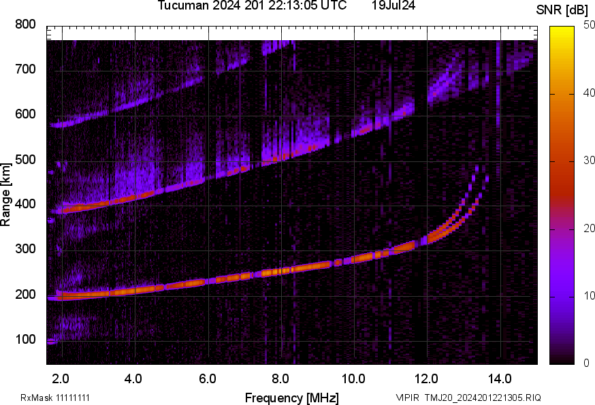Click the Frequency [MHz] axis label

pos(292,395)
